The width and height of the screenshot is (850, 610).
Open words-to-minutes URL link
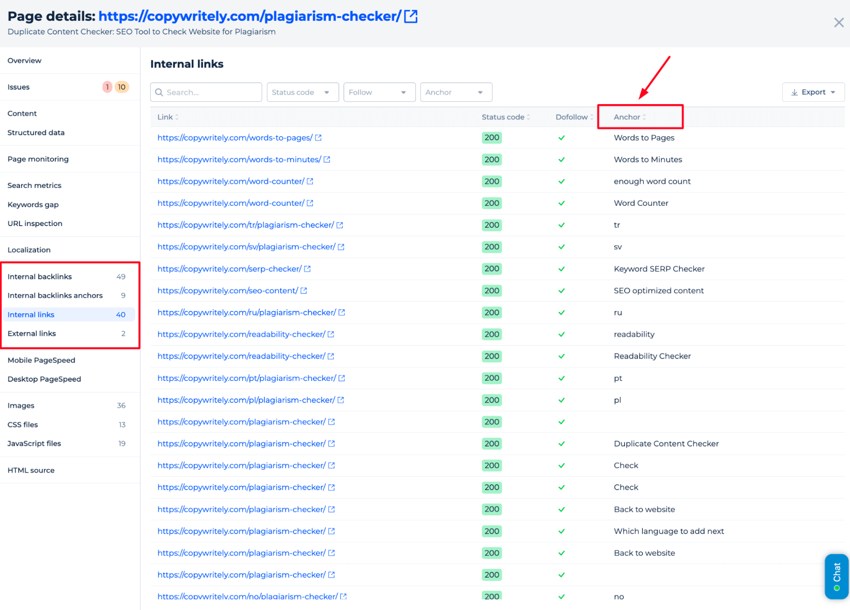tap(239, 159)
